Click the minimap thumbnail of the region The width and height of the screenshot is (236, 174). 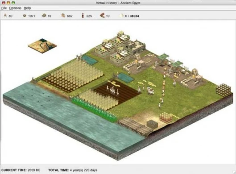point(42,46)
